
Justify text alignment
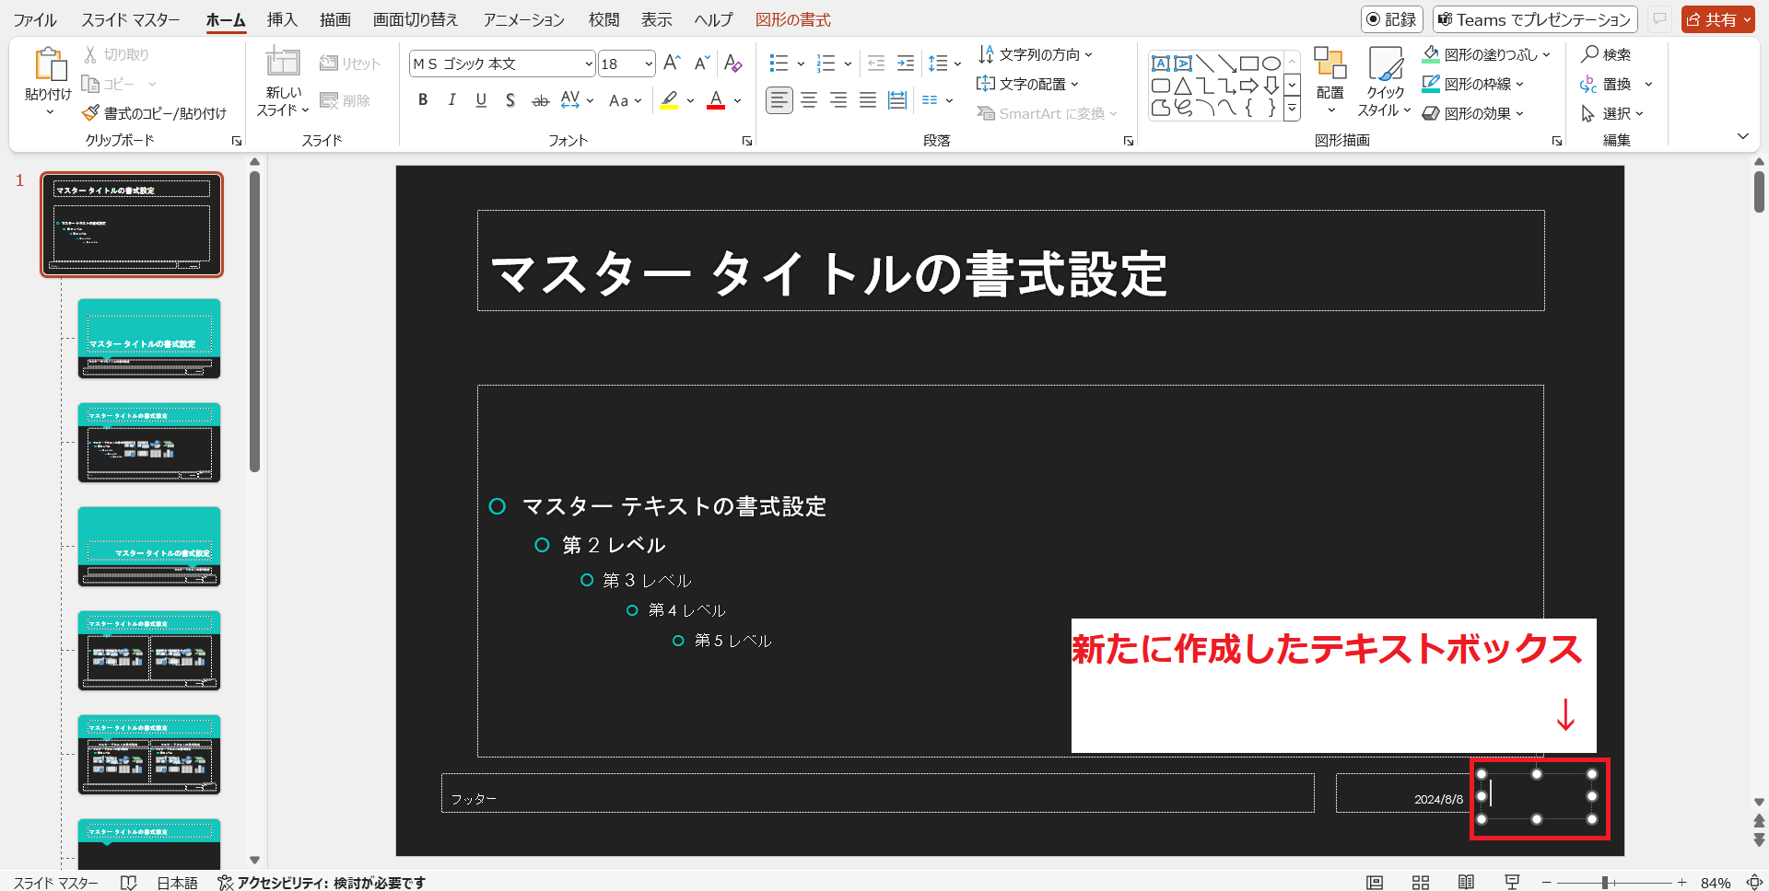pos(868,100)
